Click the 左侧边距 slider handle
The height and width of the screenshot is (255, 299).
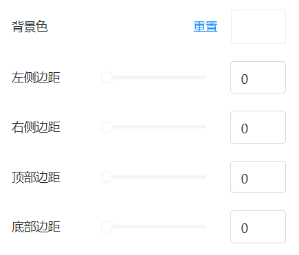107,78
